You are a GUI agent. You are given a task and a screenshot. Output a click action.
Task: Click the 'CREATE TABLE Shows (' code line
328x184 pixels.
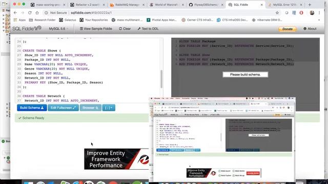42,51
